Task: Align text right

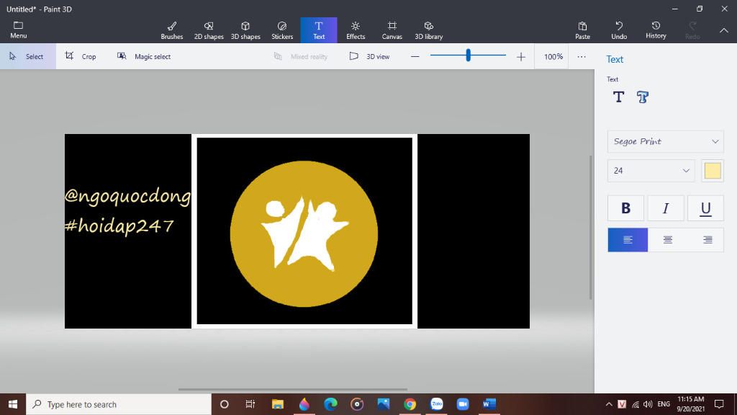Action: tap(707, 240)
